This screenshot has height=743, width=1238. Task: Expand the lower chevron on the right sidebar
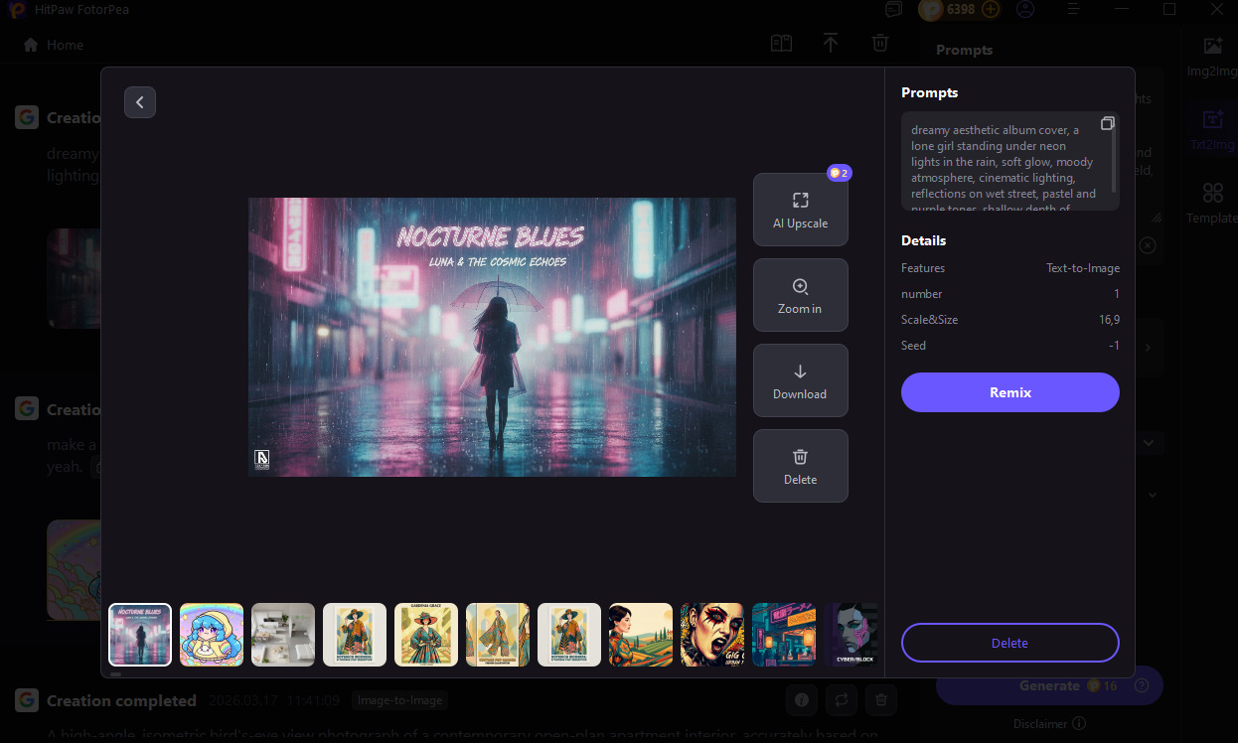click(1152, 494)
